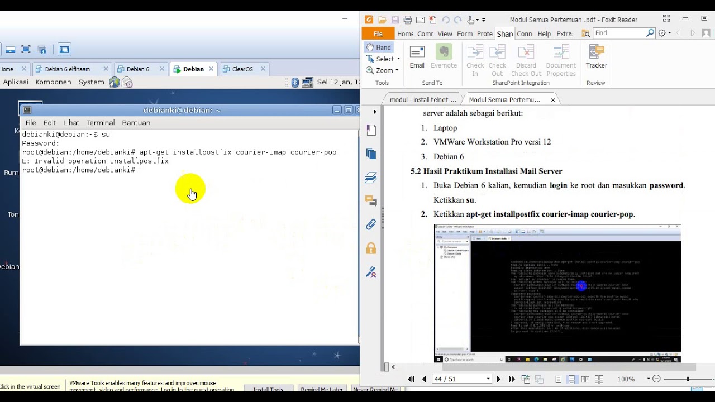Go to next page in Foxit
This screenshot has height=402, width=715.
[x=498, y=379]
